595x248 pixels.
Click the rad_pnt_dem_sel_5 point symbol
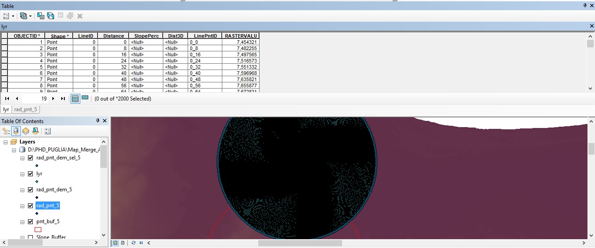click(x=37, y=166)
